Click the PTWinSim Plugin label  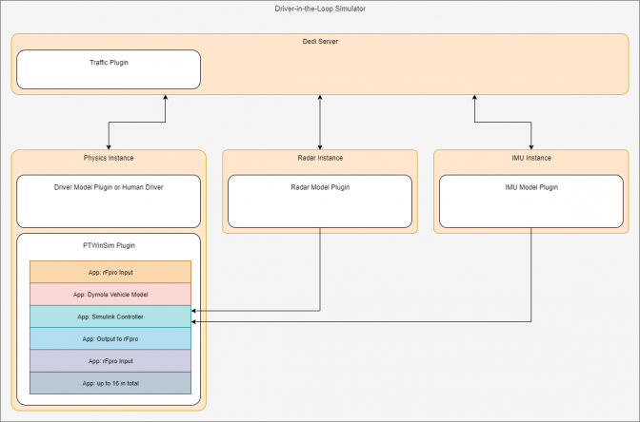pos(109,245)
